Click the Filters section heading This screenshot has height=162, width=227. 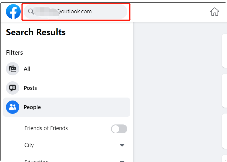15,53
